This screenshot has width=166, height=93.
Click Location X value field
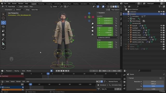(x=105, y=19)
